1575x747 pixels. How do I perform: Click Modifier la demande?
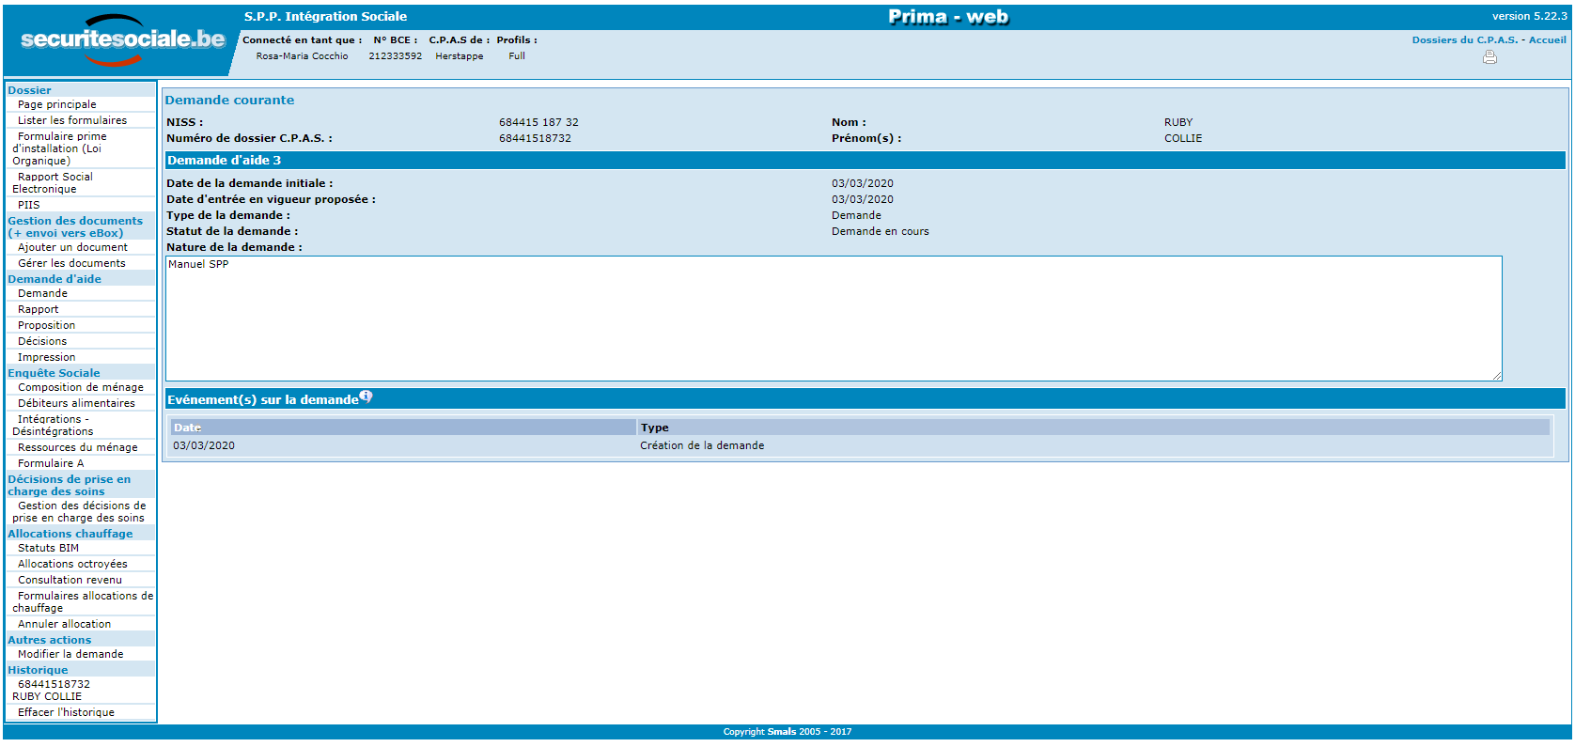(x=70, y=654)
